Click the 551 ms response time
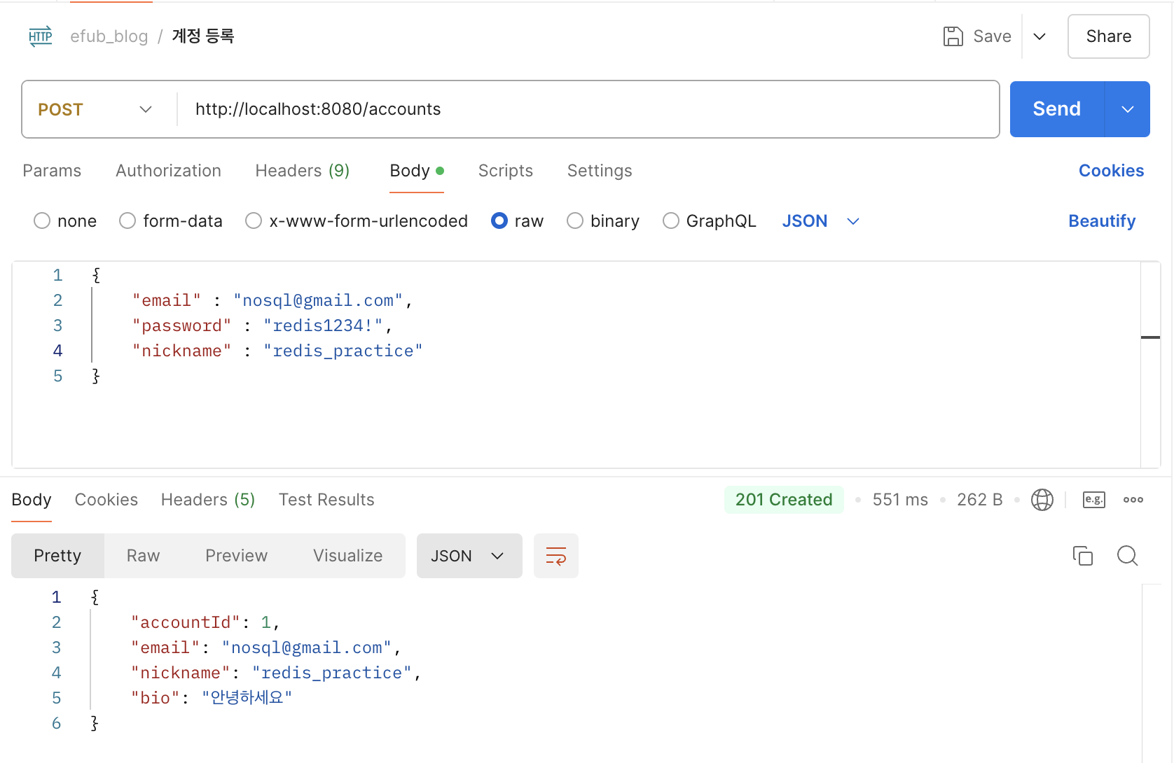1174x763 pixels. 900,500
